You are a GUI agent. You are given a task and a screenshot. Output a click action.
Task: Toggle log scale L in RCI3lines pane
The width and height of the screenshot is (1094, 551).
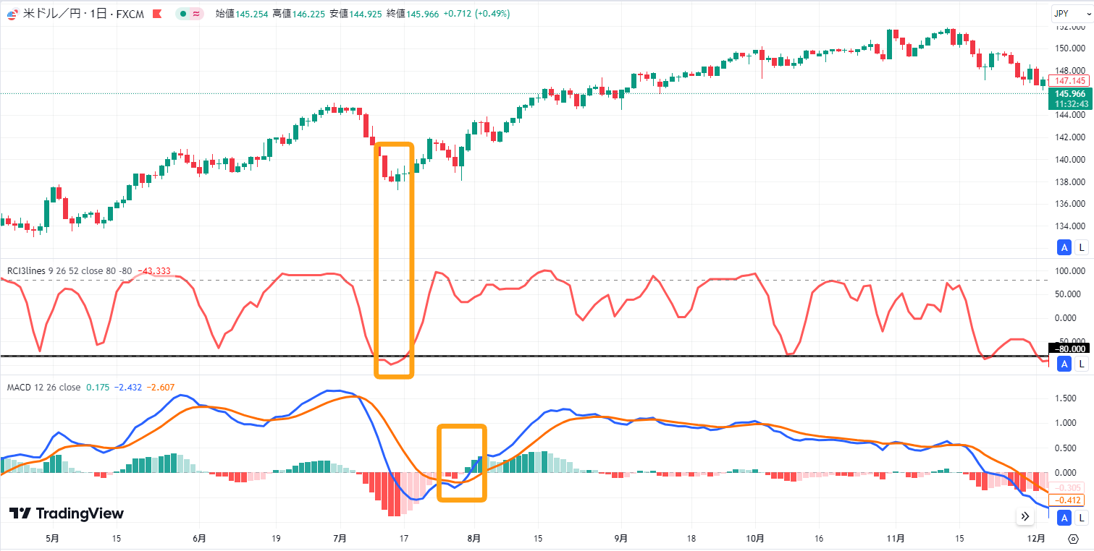coord(1082,364)
